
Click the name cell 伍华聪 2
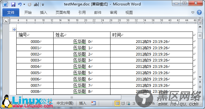click(82, 54)
